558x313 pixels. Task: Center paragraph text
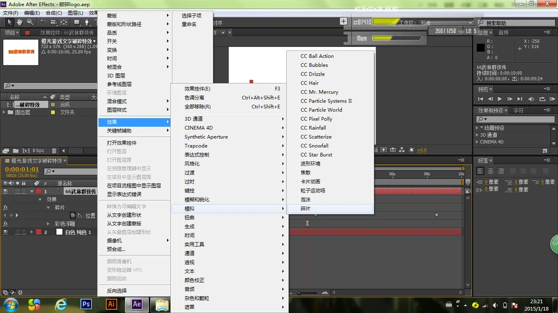point(491,171)
